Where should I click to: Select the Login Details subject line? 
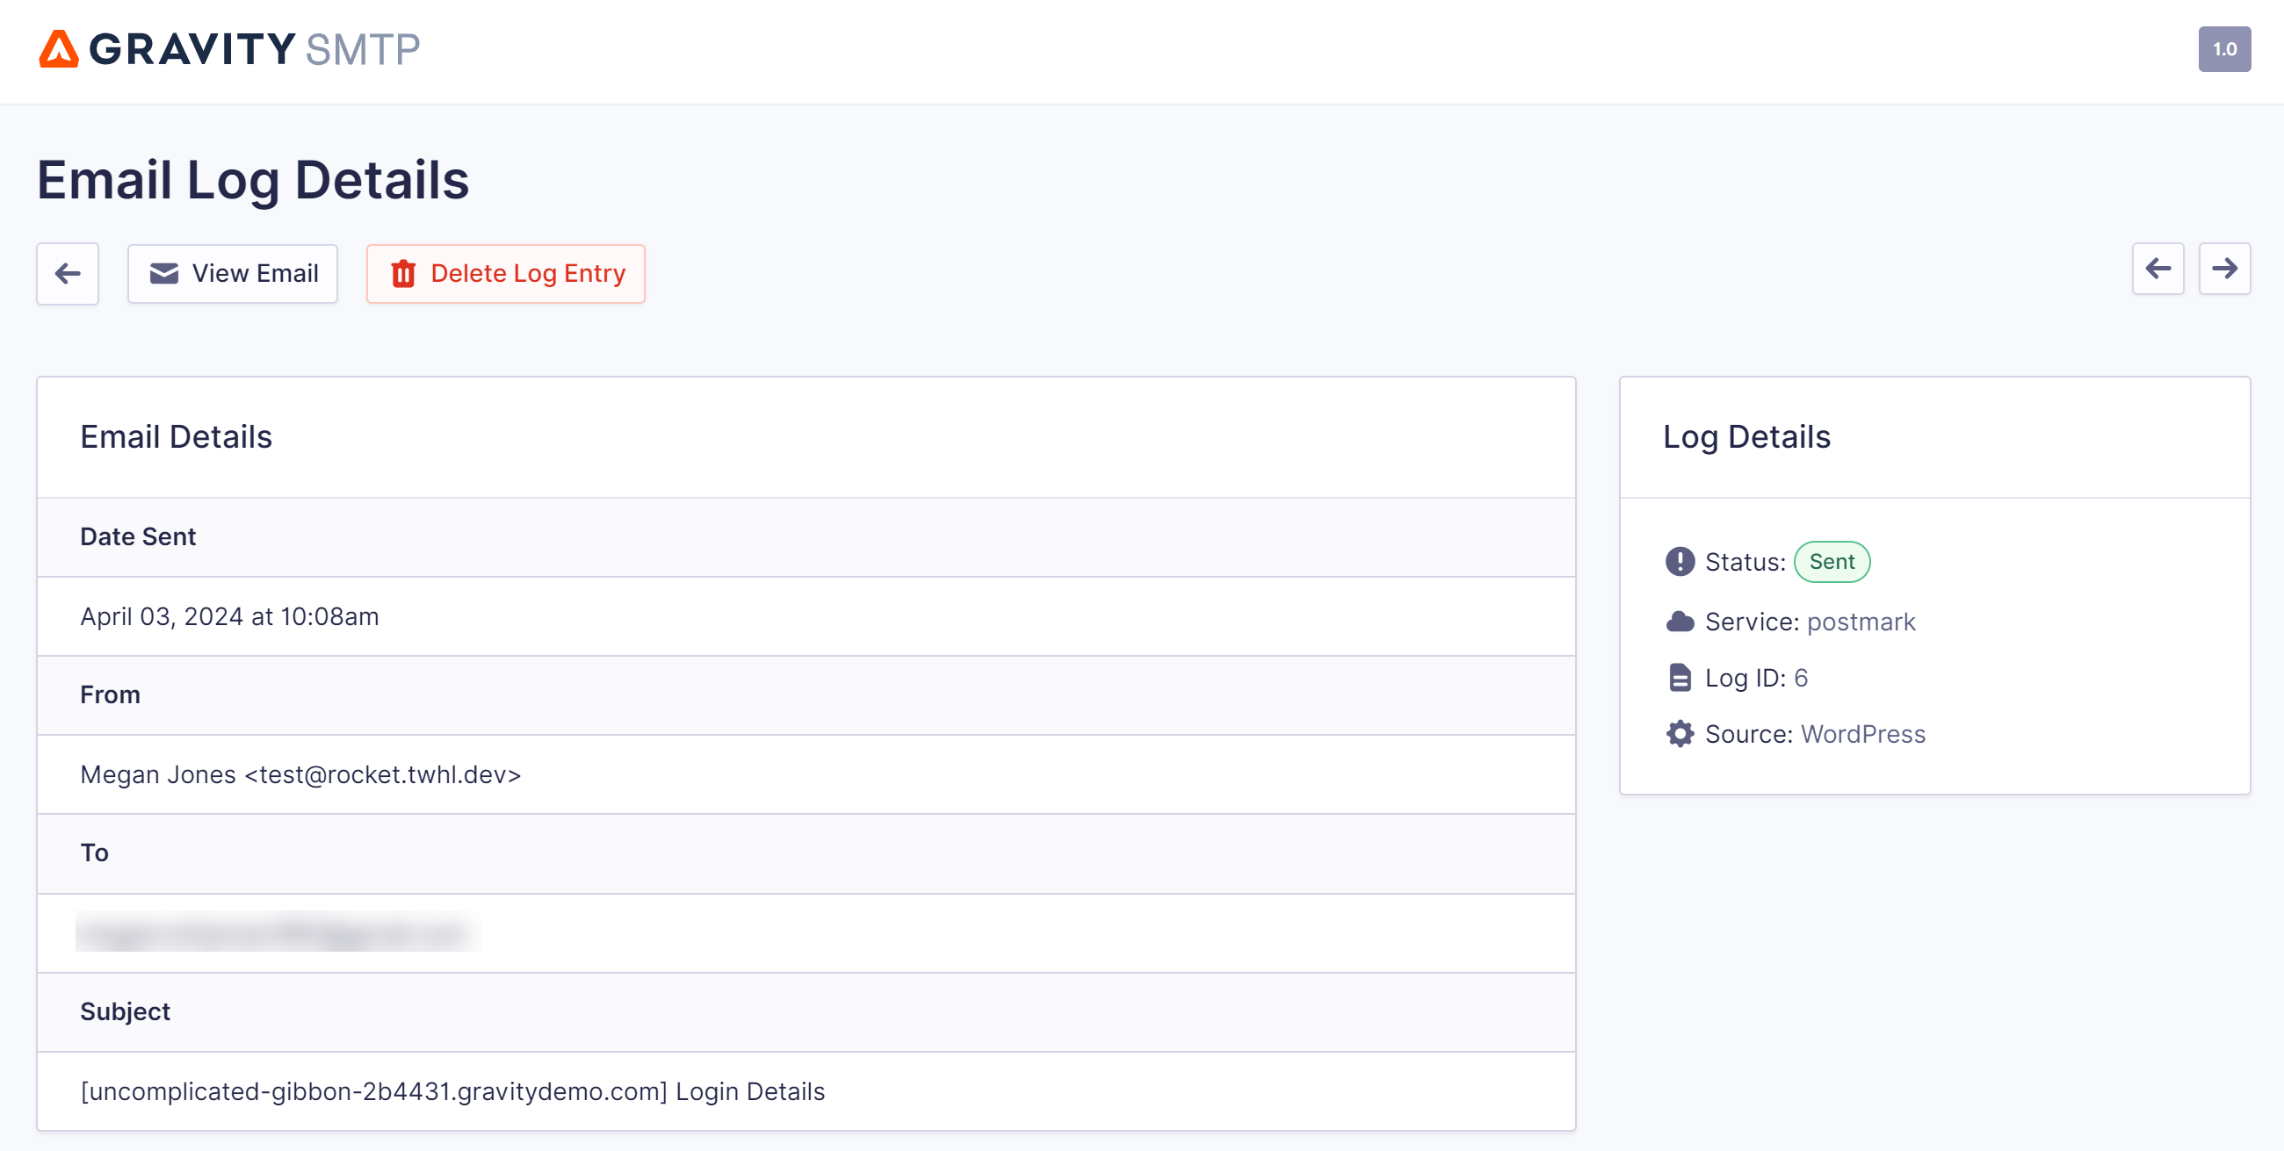tap(452, 1091)
